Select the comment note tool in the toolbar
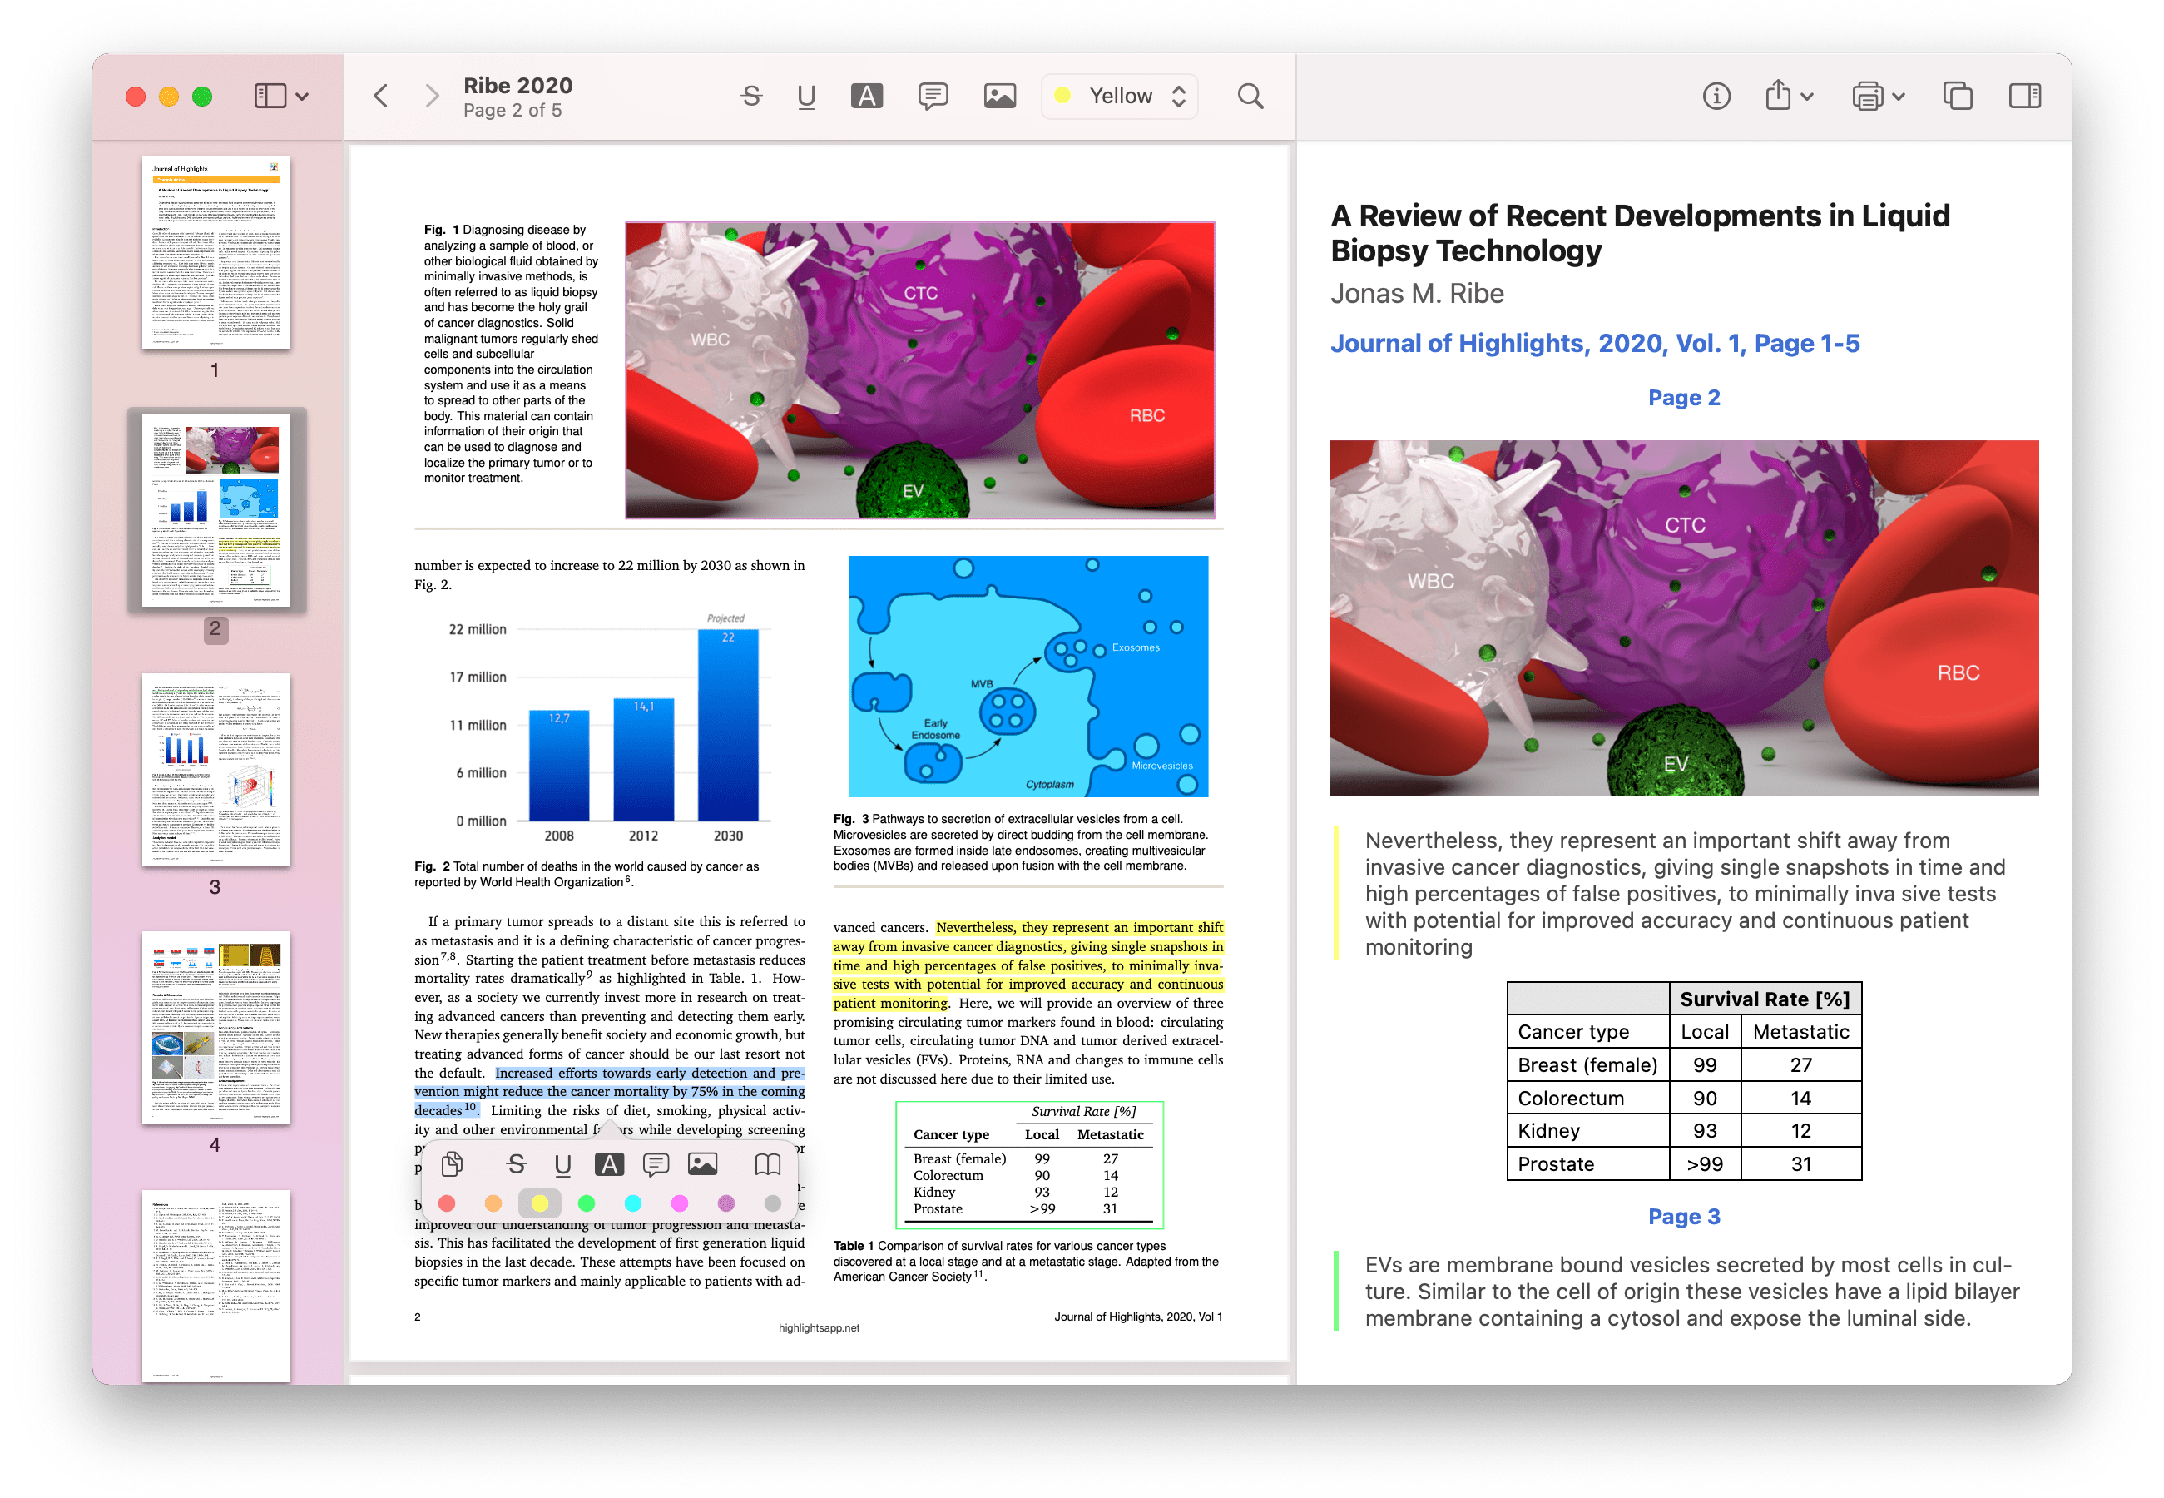Image resolution: width=2164 pixels, height=1498 pixels. tap(933, 96)
